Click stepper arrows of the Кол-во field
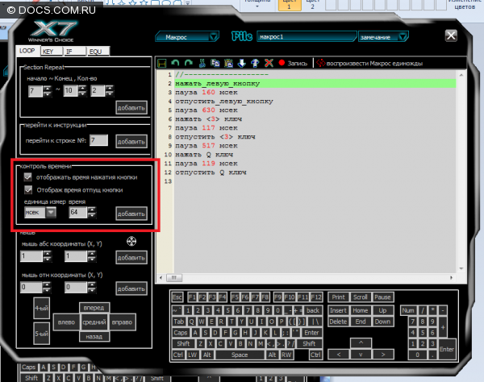The width and height of the screenshot is (484, 382). point(109,90)
